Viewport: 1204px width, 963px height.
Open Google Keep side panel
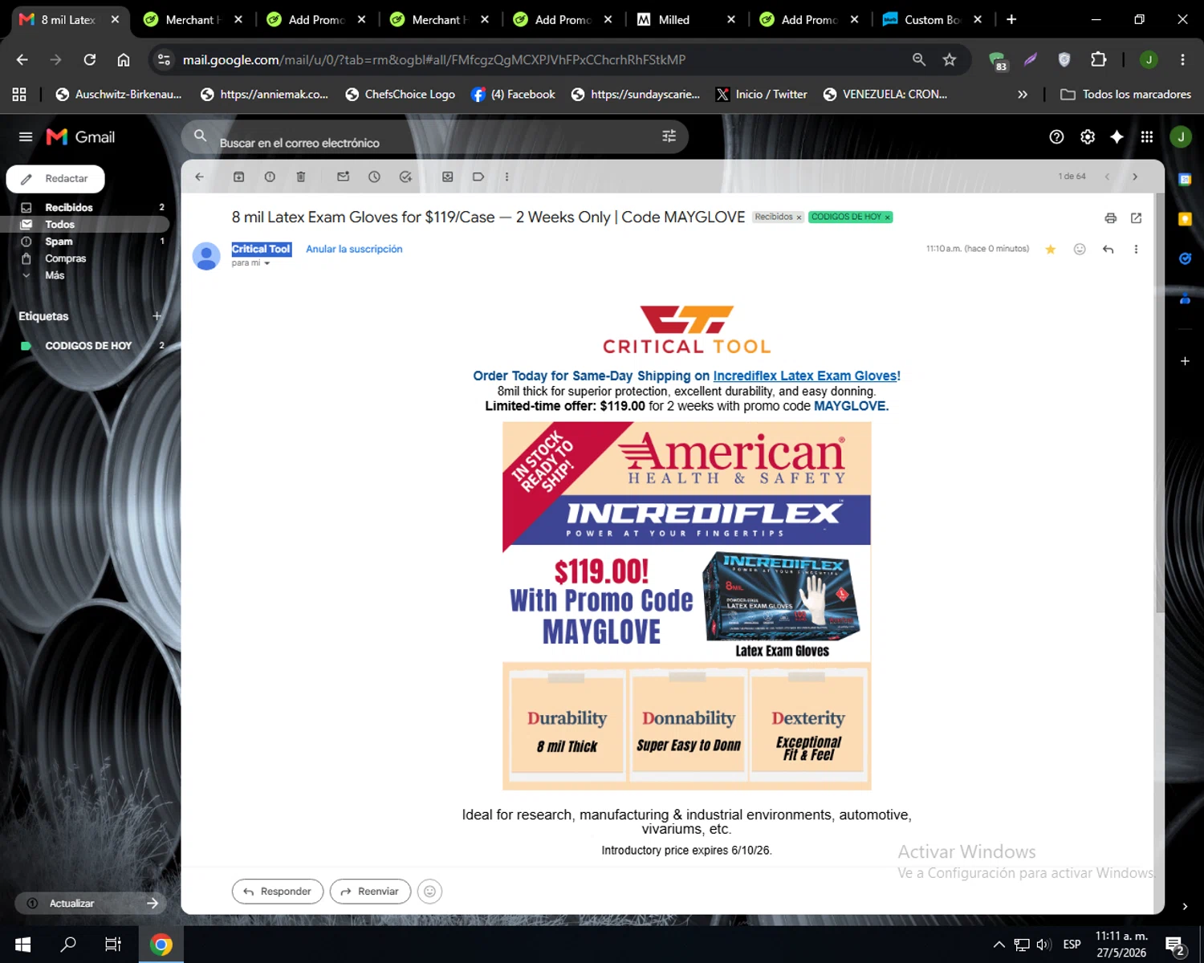pos(1185,219)
